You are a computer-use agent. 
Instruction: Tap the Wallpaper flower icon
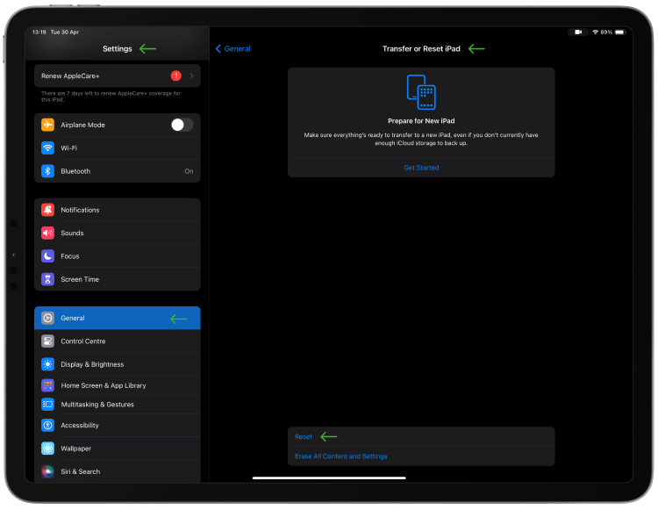[x=47, y=449]
